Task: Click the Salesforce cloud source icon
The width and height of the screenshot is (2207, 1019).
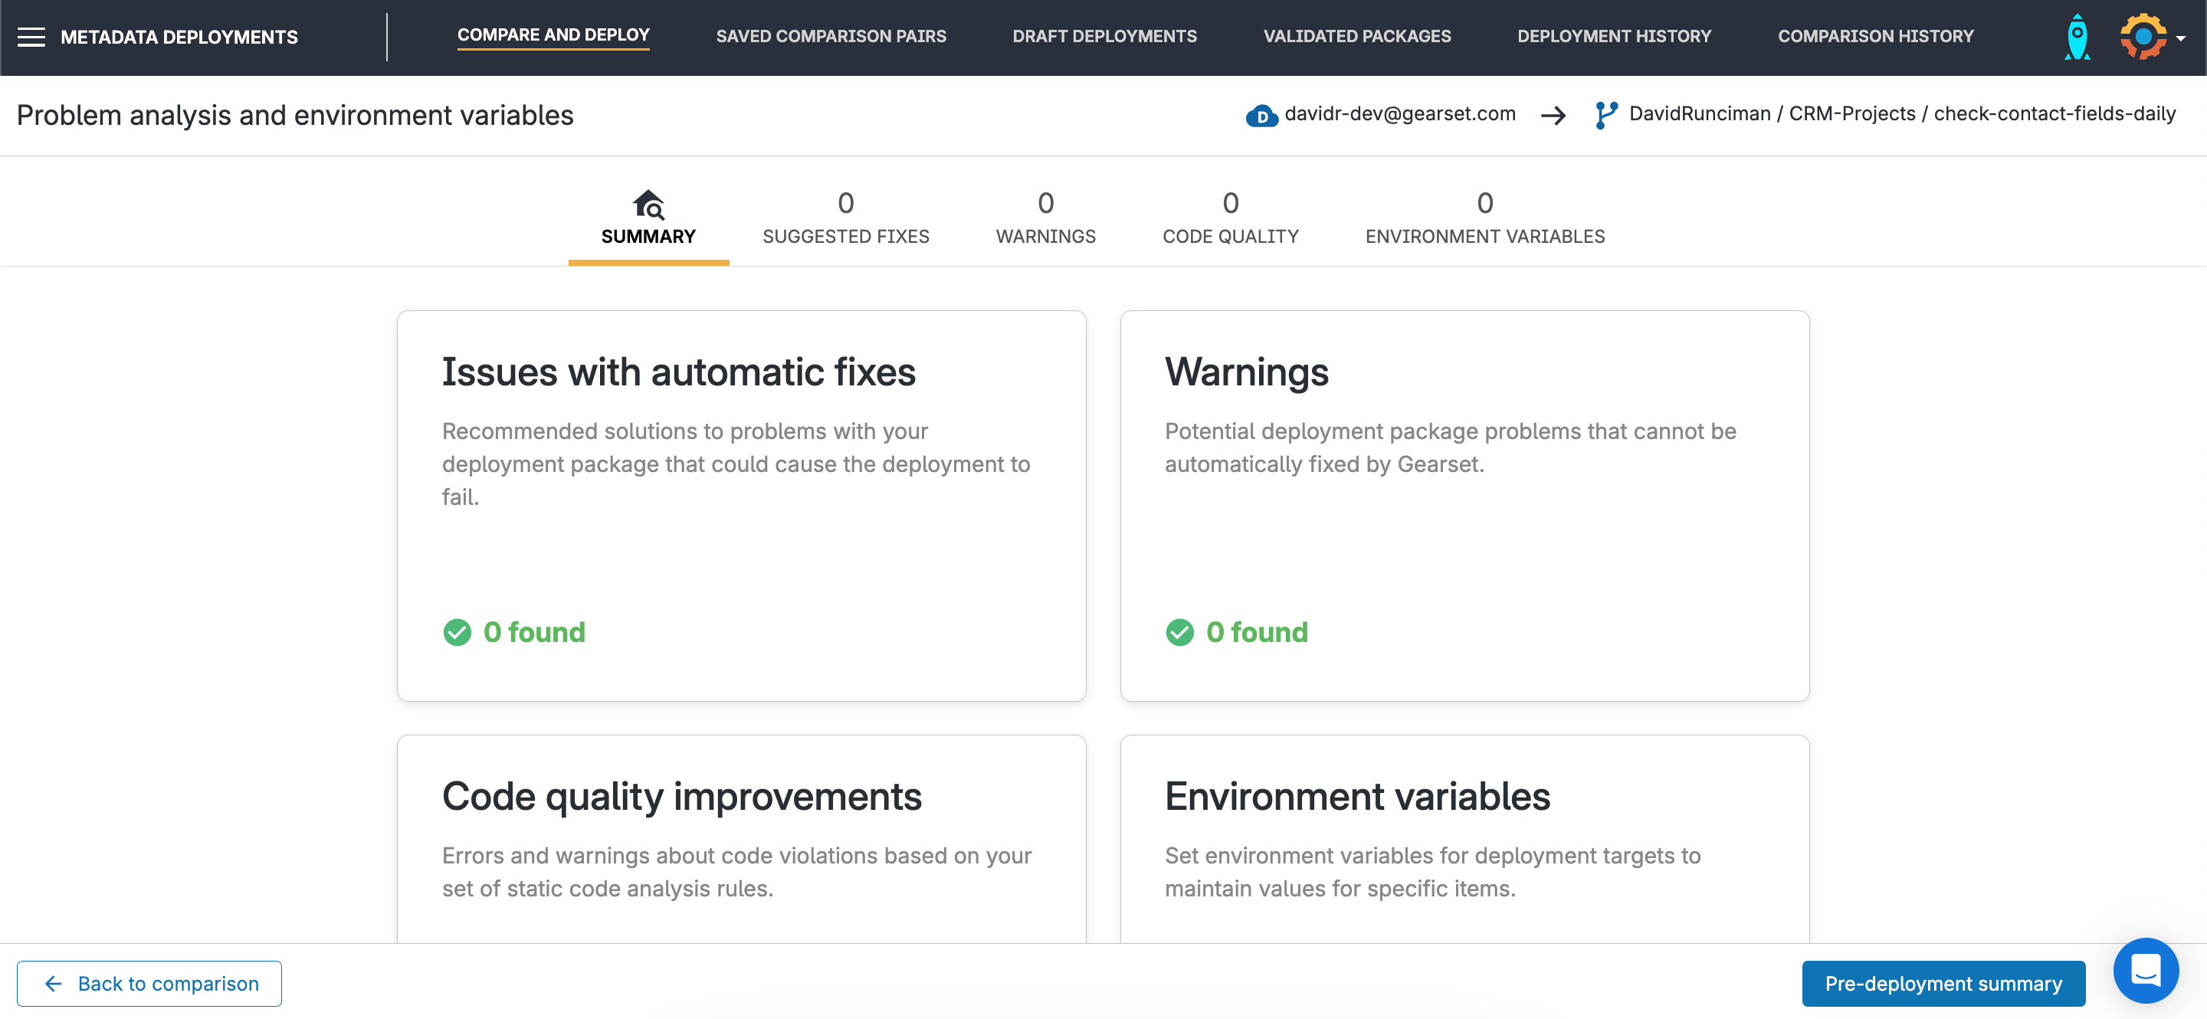Action: point(1261,116)
